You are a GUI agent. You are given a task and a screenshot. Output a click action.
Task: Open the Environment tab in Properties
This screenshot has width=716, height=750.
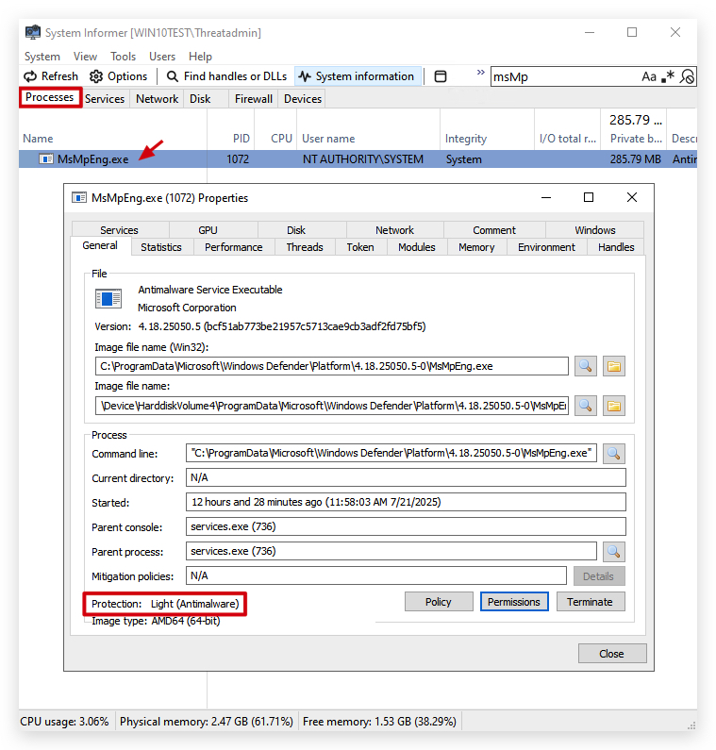(x=546, y=247)
